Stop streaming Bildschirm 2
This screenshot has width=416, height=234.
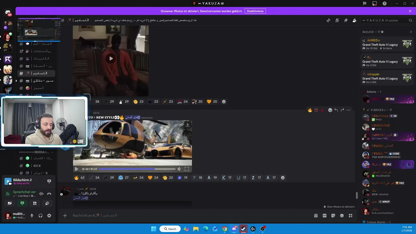[49, 181]
